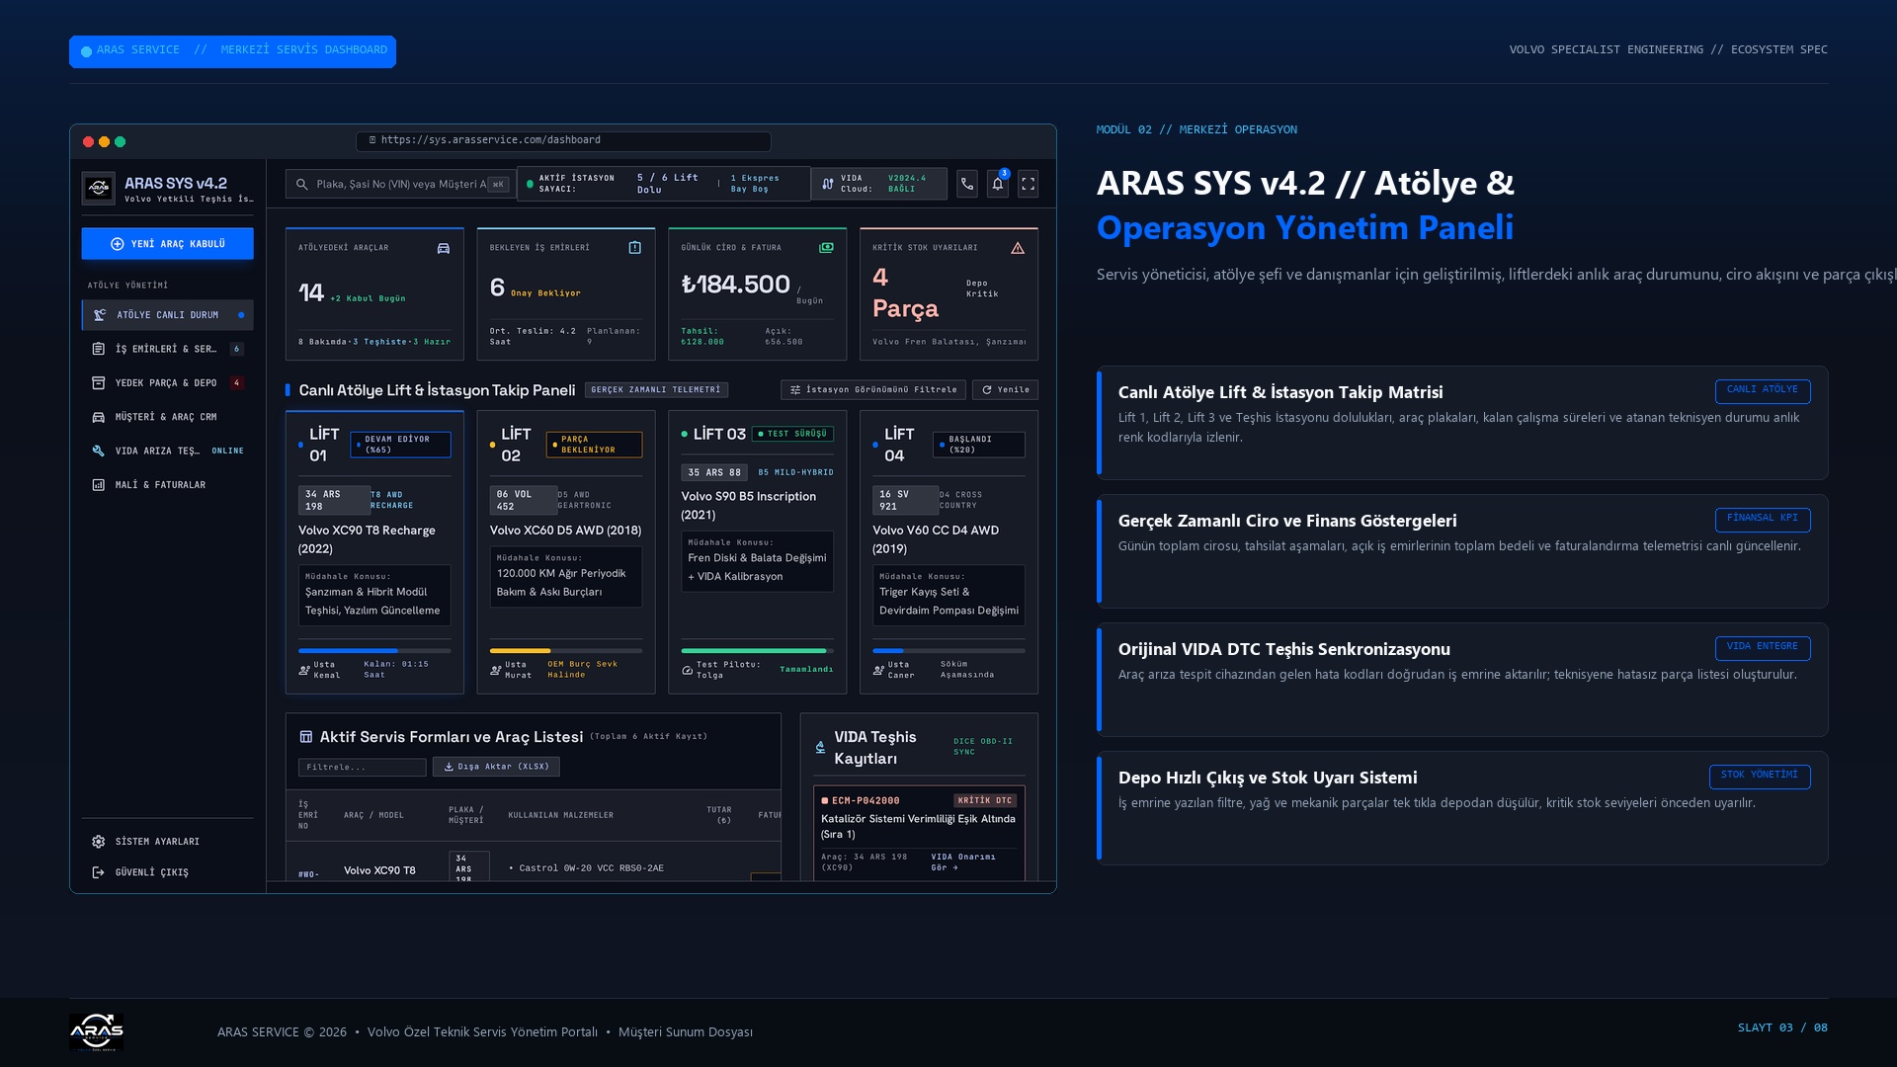Click the search magnifier icon in search box
This screenshot has height=1067, width=1897.
pyautogui.click(x=302, y=184)
